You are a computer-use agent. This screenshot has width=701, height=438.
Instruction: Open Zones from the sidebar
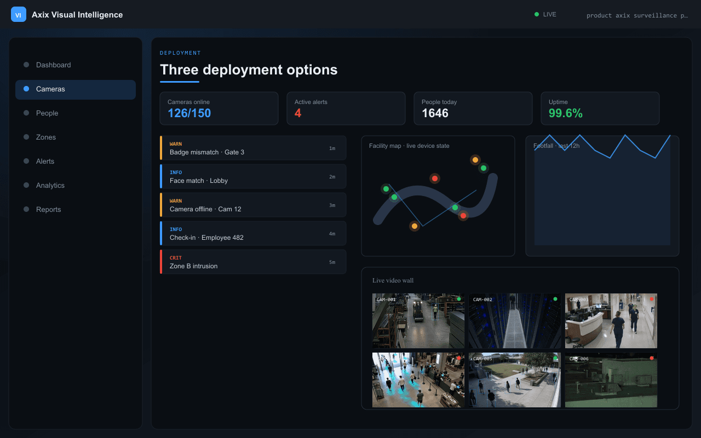(76, 137)
